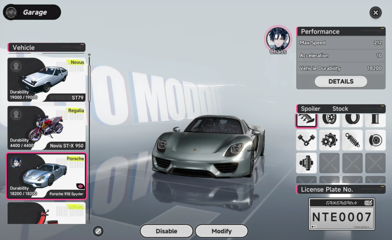This screenshot has height=240, width=392.
Task: Select the spoiler part slot
Action: (x=306, y=120)
